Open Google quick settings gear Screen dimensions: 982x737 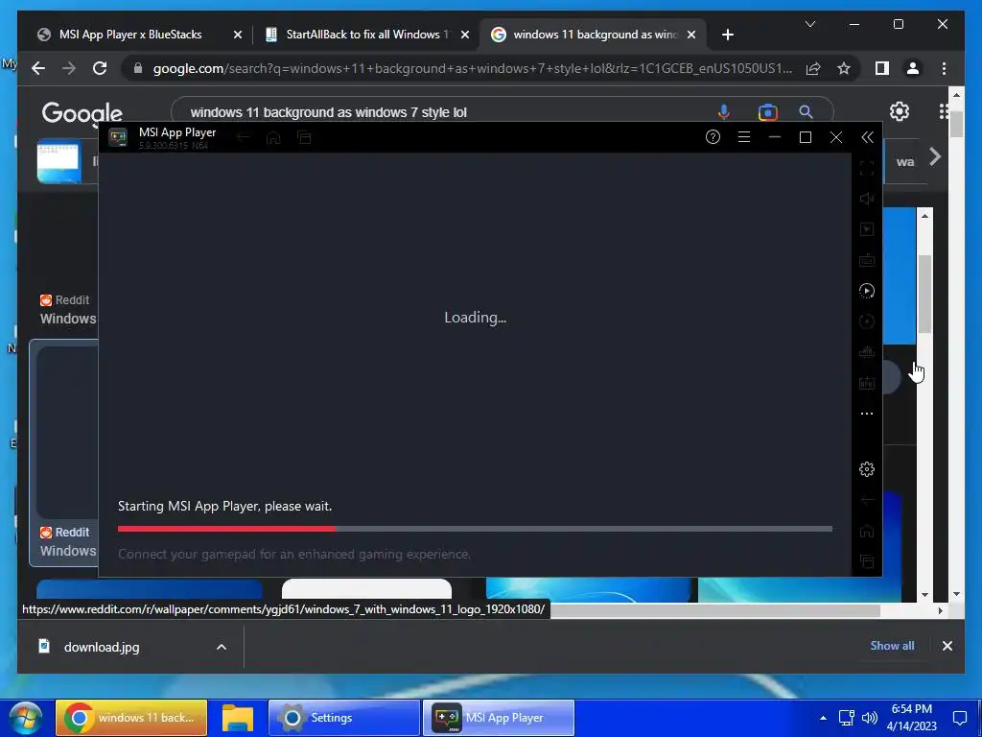[900, 111]
